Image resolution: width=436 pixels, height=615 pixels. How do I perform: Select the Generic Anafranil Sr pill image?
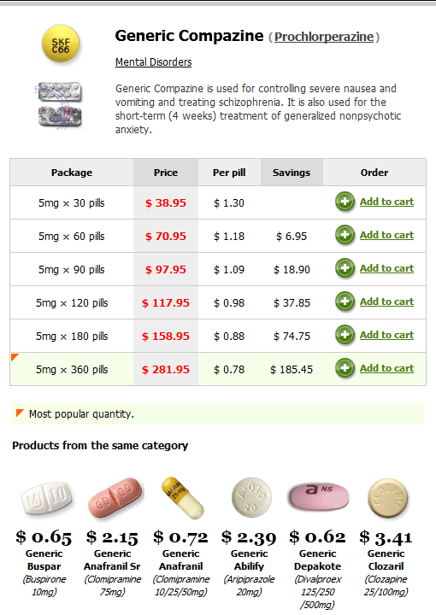[115, 497]
